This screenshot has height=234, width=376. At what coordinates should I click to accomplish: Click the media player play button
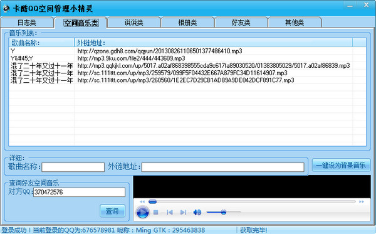142,212
